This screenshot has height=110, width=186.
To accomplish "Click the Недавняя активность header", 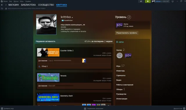I will click(x=46, y=41).
